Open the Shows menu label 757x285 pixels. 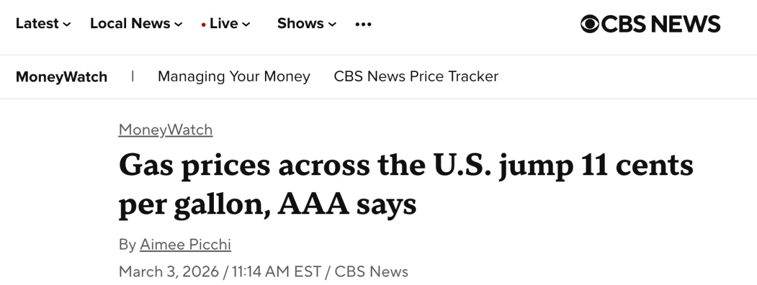300,24
